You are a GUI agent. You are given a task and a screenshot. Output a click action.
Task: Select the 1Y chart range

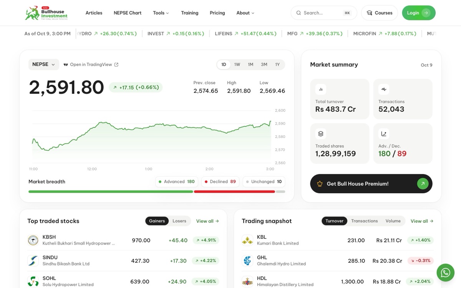[277, 65]
